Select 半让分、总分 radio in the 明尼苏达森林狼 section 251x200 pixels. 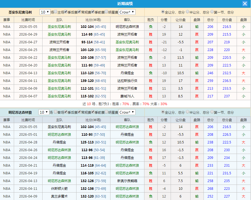pyautogui.click(x=187, y=112)
